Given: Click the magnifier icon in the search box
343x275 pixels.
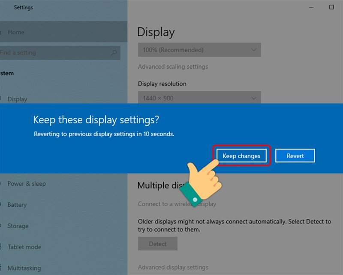Looking at the screenshot, I should 114,52.
